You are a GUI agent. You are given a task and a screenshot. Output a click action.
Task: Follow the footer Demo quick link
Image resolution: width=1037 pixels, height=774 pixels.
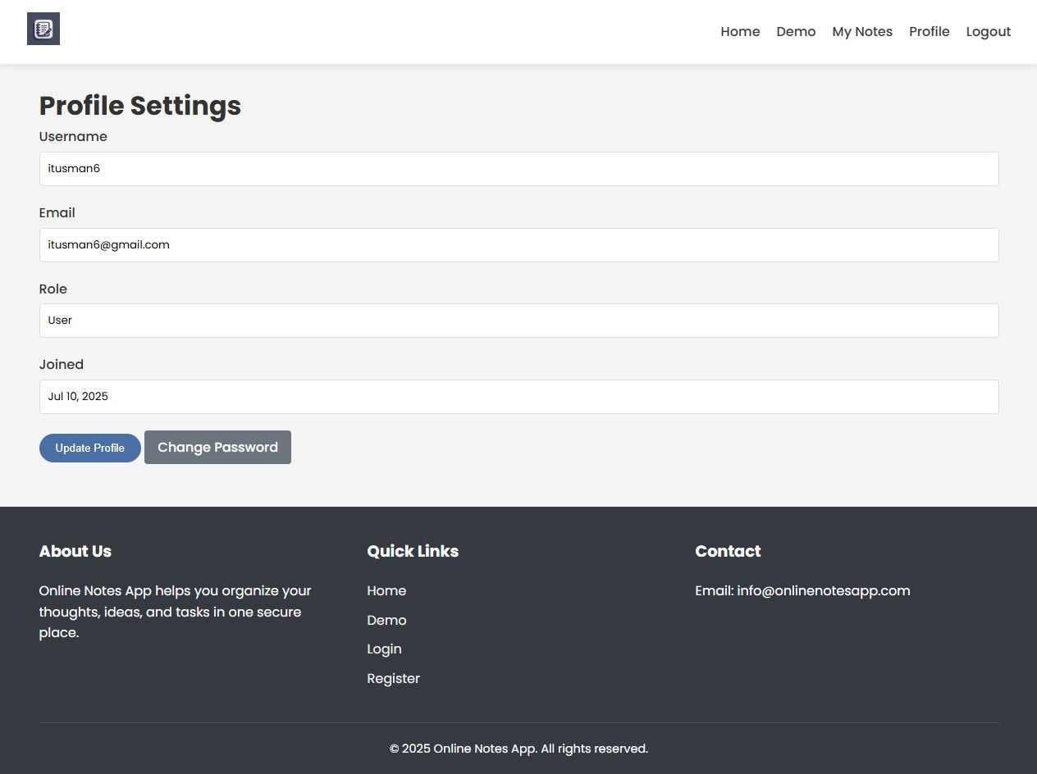click(386, 621)
